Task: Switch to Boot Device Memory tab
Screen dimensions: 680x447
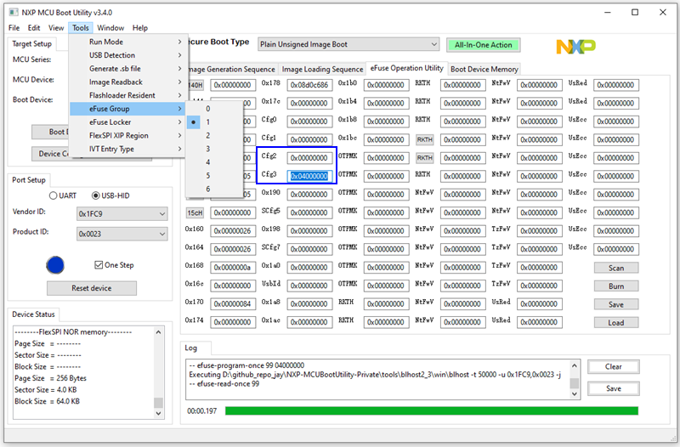Action: [484, 69]
